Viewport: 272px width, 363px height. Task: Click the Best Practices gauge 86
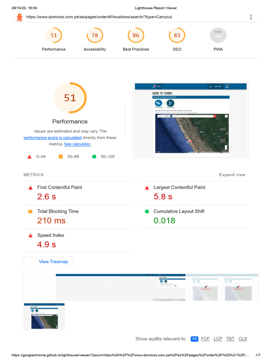pos(136,35)
